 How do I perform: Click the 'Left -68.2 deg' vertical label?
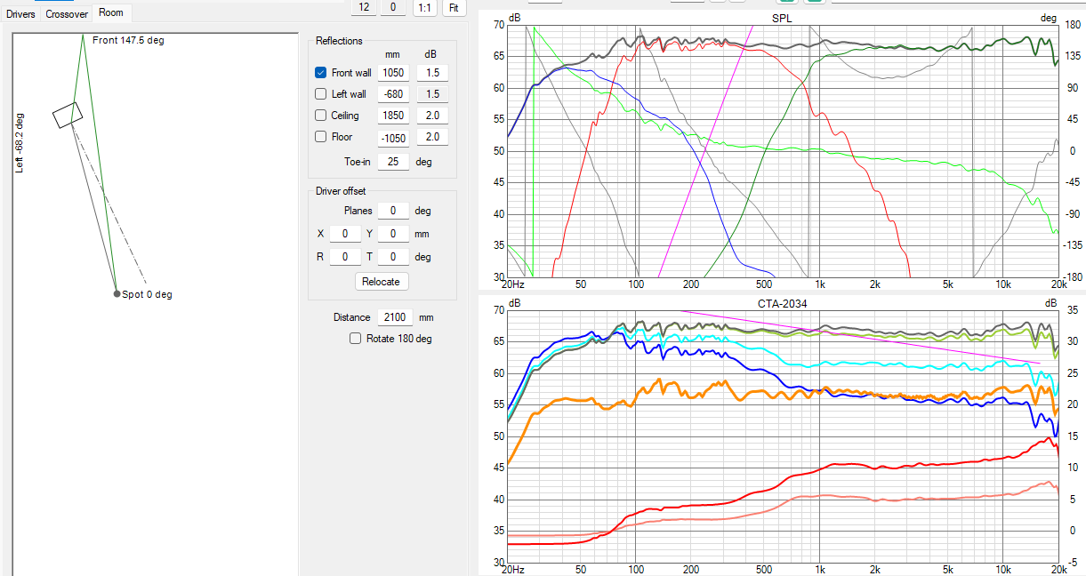[20, 142]
